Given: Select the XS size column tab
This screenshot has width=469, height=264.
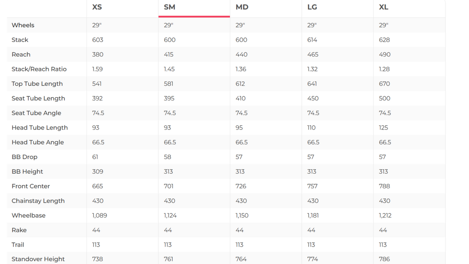Looking at the screenshot, I should [97, 7].
